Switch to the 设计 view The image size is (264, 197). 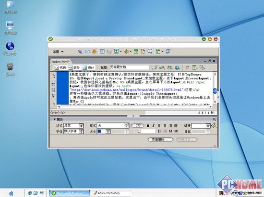tap(89, 67)
